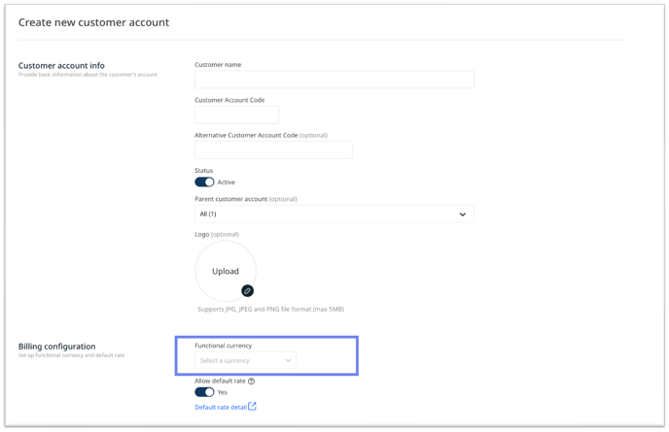Click the All (1) selected value text

[208, 214]
